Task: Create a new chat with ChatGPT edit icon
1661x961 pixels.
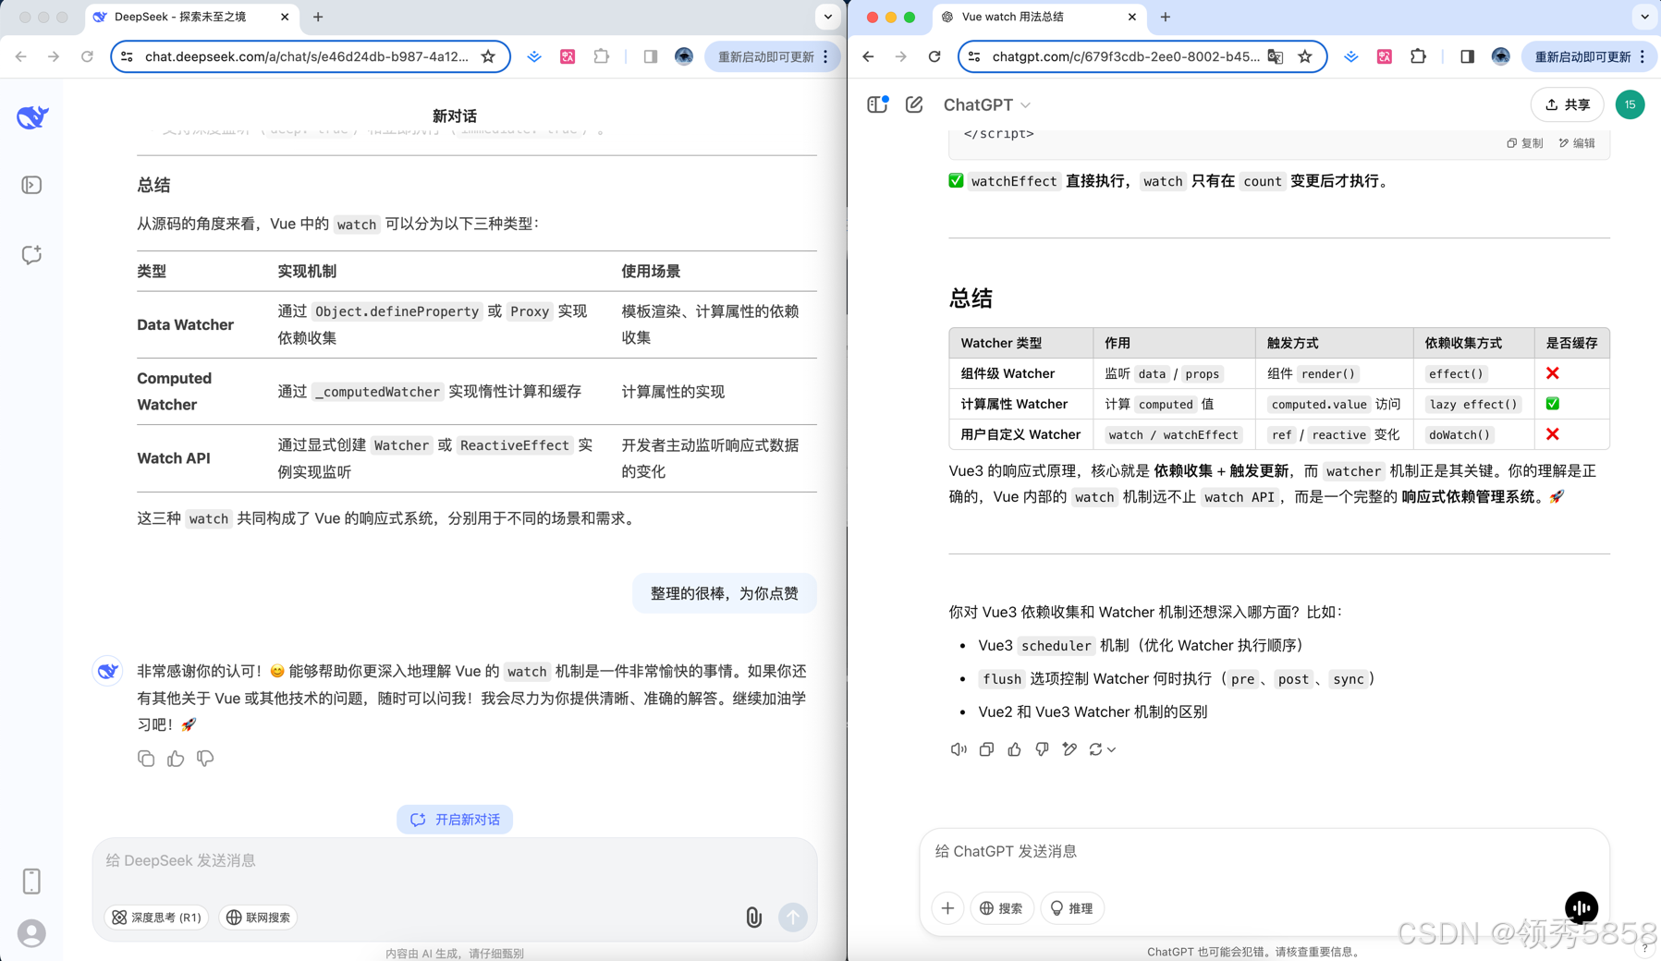Action: coord(914,104)
